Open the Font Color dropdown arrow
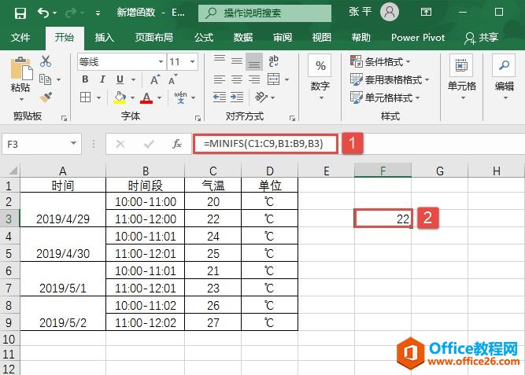Screen dimensions: 525x375 tap(159, 97)
